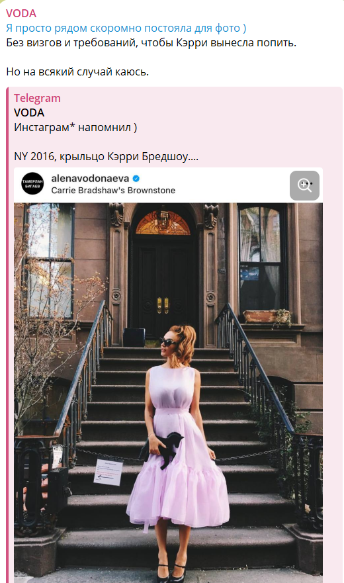Click the brass handles on the brownstone door
The width and height of the screenshot is (344, 583).
pyautogui.click(x=163, y=305)
